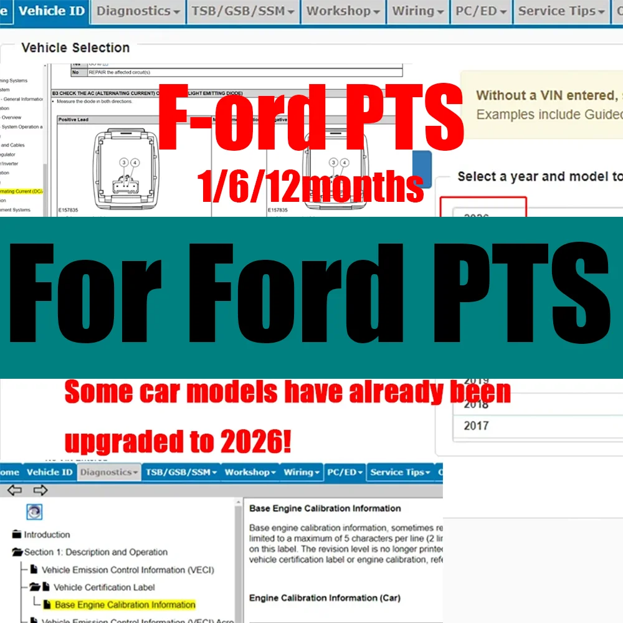Collapse the Vehicle Certification Label open-folder icon
Screen dimensions: 623x623
coord(35,587)
